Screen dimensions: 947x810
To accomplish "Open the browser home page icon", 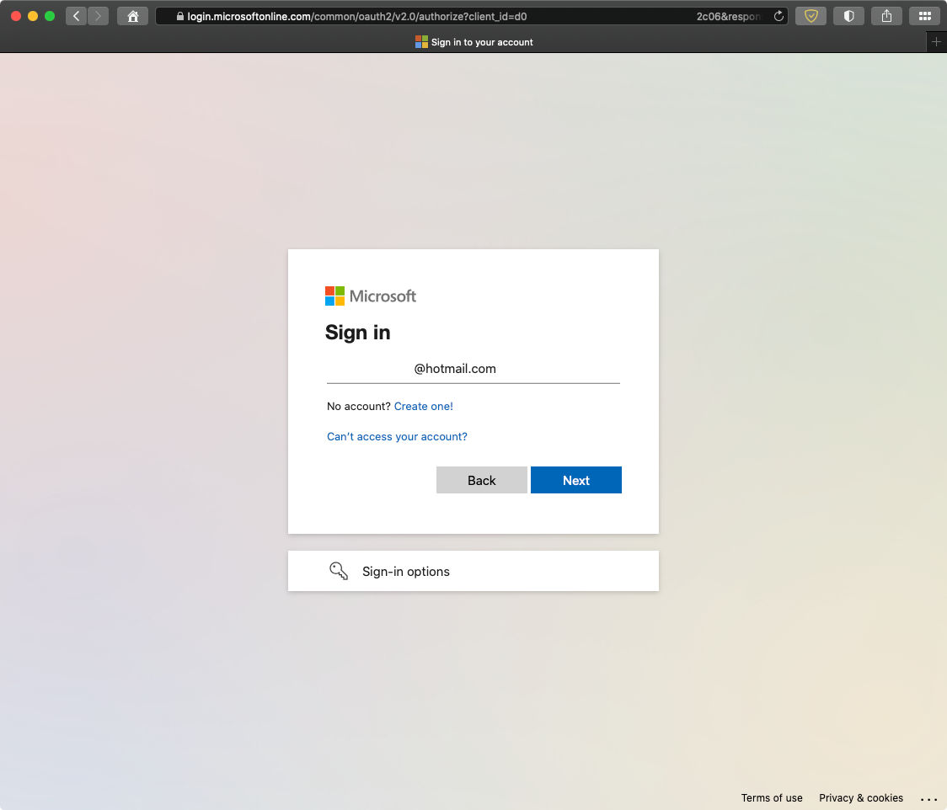I will (133, 16).
